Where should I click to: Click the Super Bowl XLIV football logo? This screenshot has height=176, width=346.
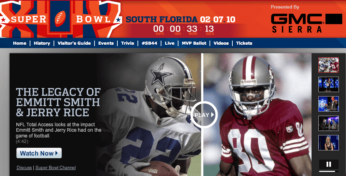pos(60,19)
